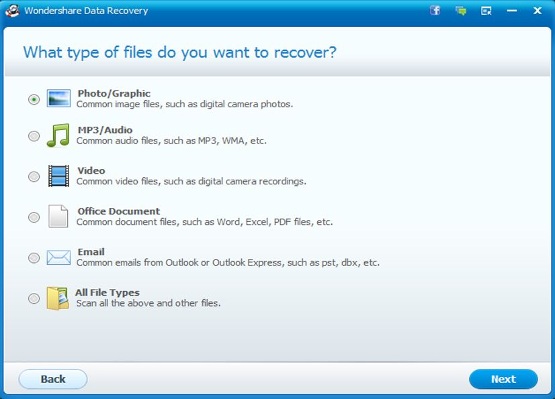
Task: Minimize the Data Recovery window
Action: [512, 11]
